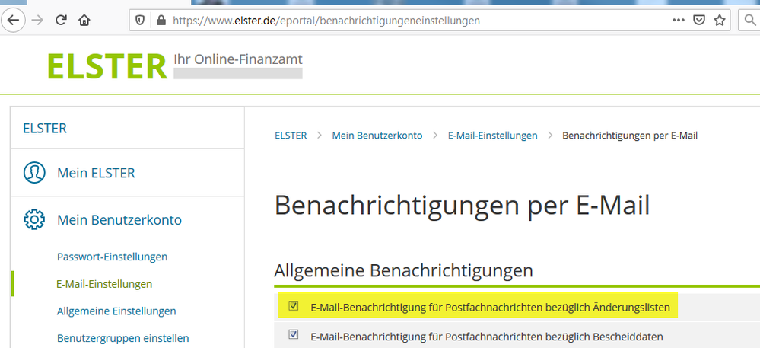Viewport: 760px width, 348px height.
Task: Open page actions three-dot menu
Action: point(679,21)
